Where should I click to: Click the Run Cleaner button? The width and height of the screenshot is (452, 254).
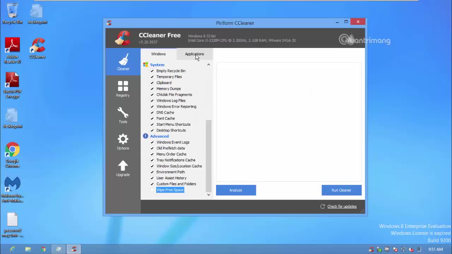click(x=341, y=190)
